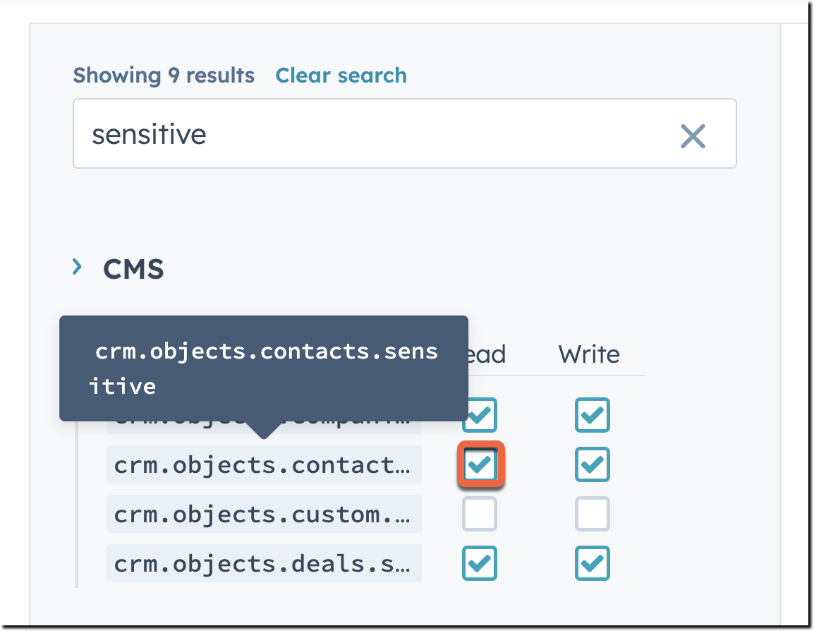This screenshot has height=631, width=814.
Task: Uncheck Read for crm.objects.contacts scope
Action: tap(480, 464)
